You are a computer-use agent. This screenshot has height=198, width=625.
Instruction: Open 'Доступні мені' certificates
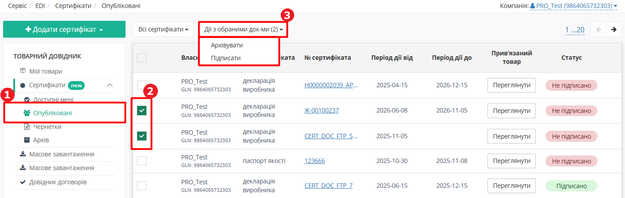[x=53, y=100]
